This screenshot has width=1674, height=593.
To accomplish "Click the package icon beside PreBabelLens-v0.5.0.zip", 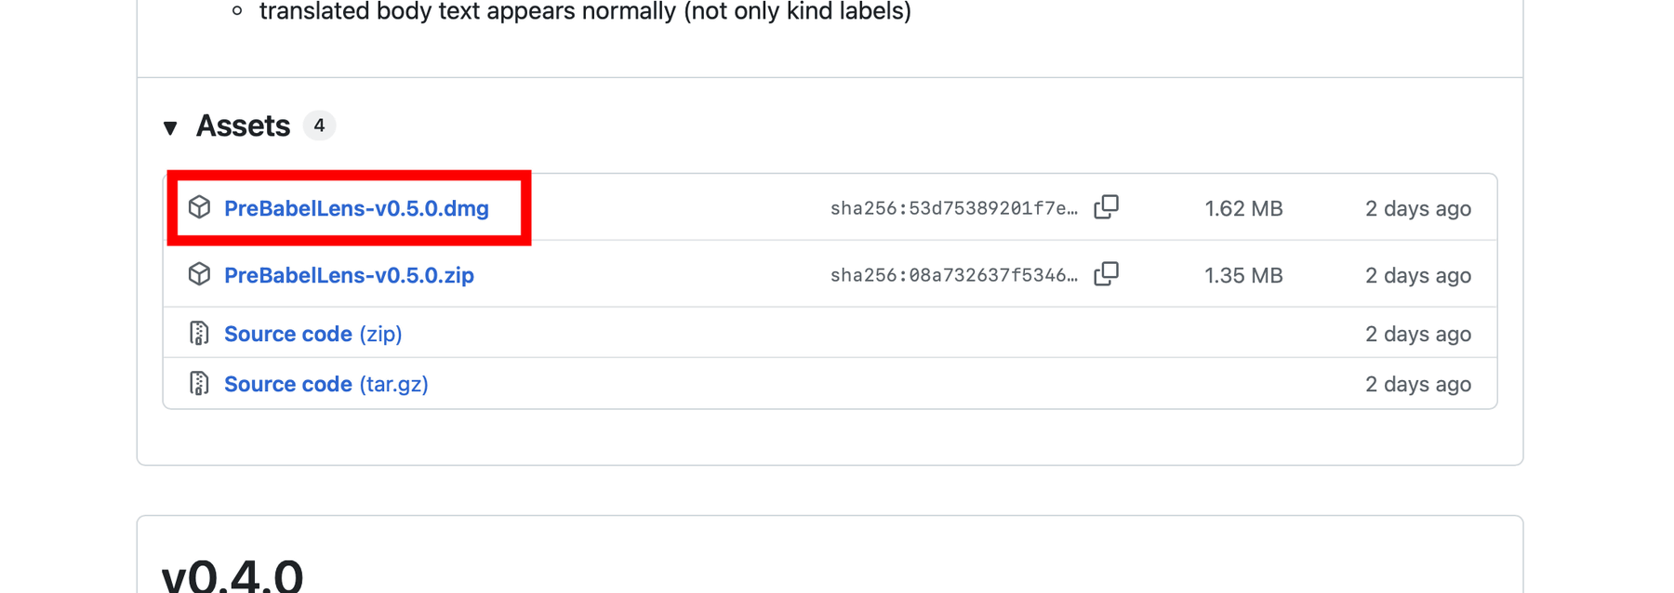I will pos(199,274).
